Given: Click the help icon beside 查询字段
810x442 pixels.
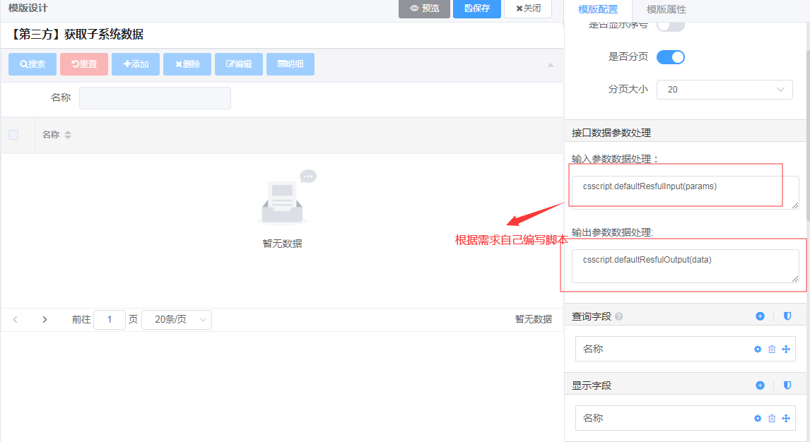Looking at the screenshot, I should pyautogui.click(x=619, y=317).
